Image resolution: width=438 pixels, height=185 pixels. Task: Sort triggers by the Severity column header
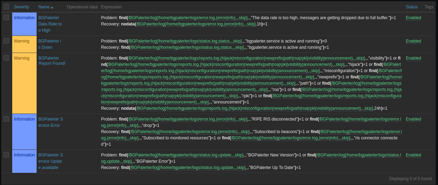[x=22, y=7]
